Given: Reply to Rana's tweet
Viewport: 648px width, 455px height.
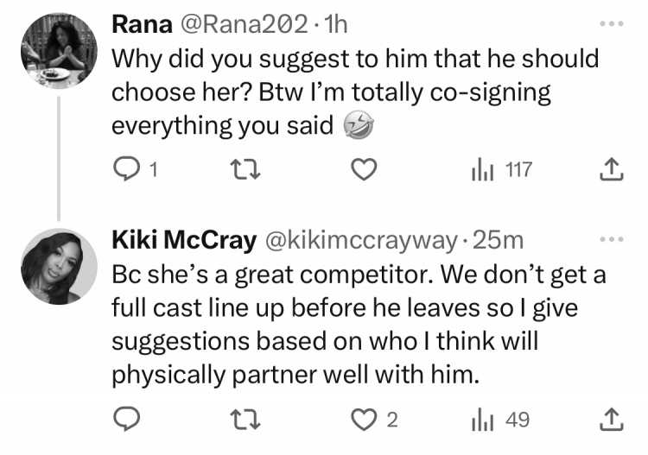Looking at the screenshot, I should coord(136,169).
